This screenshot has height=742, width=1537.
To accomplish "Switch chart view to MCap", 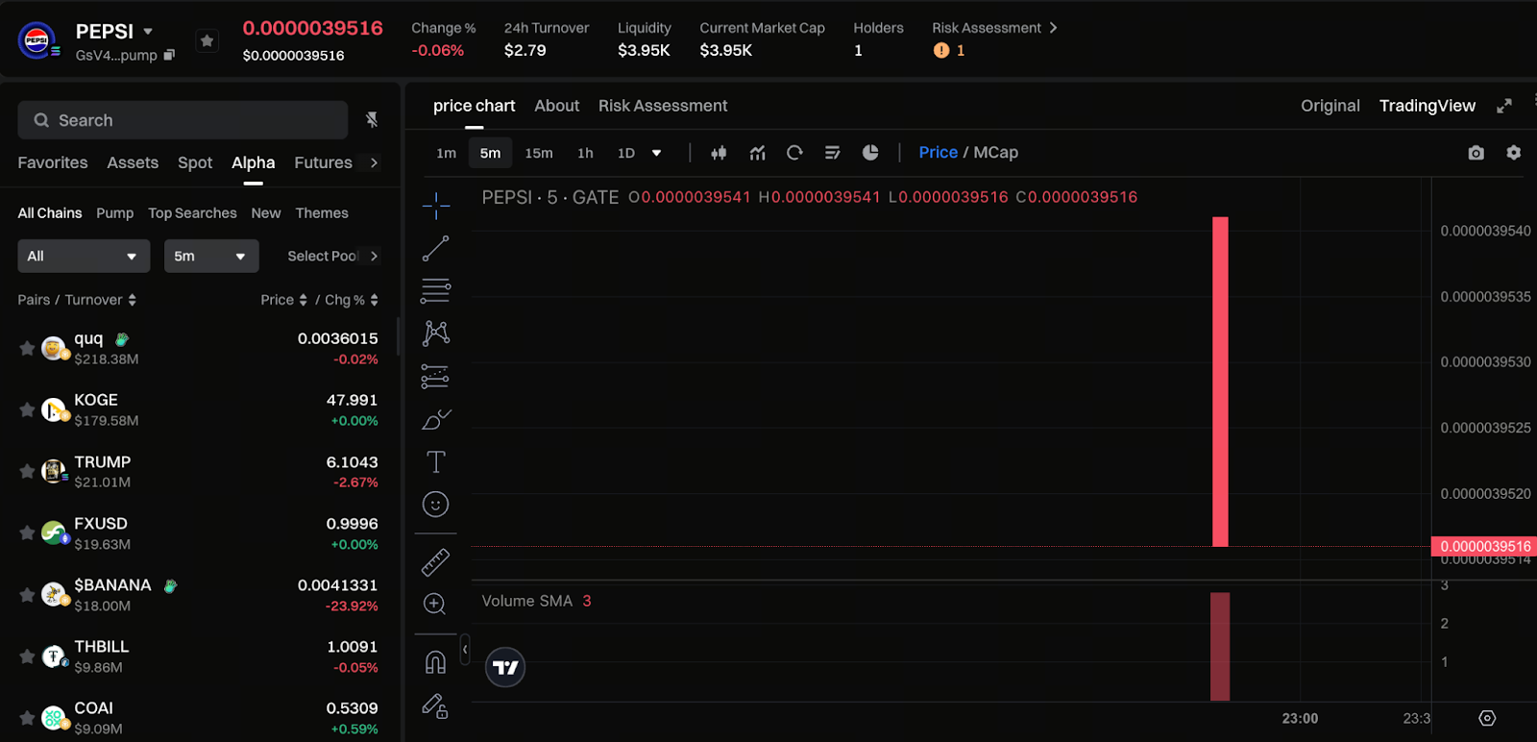I will click(x=995, y=153).
